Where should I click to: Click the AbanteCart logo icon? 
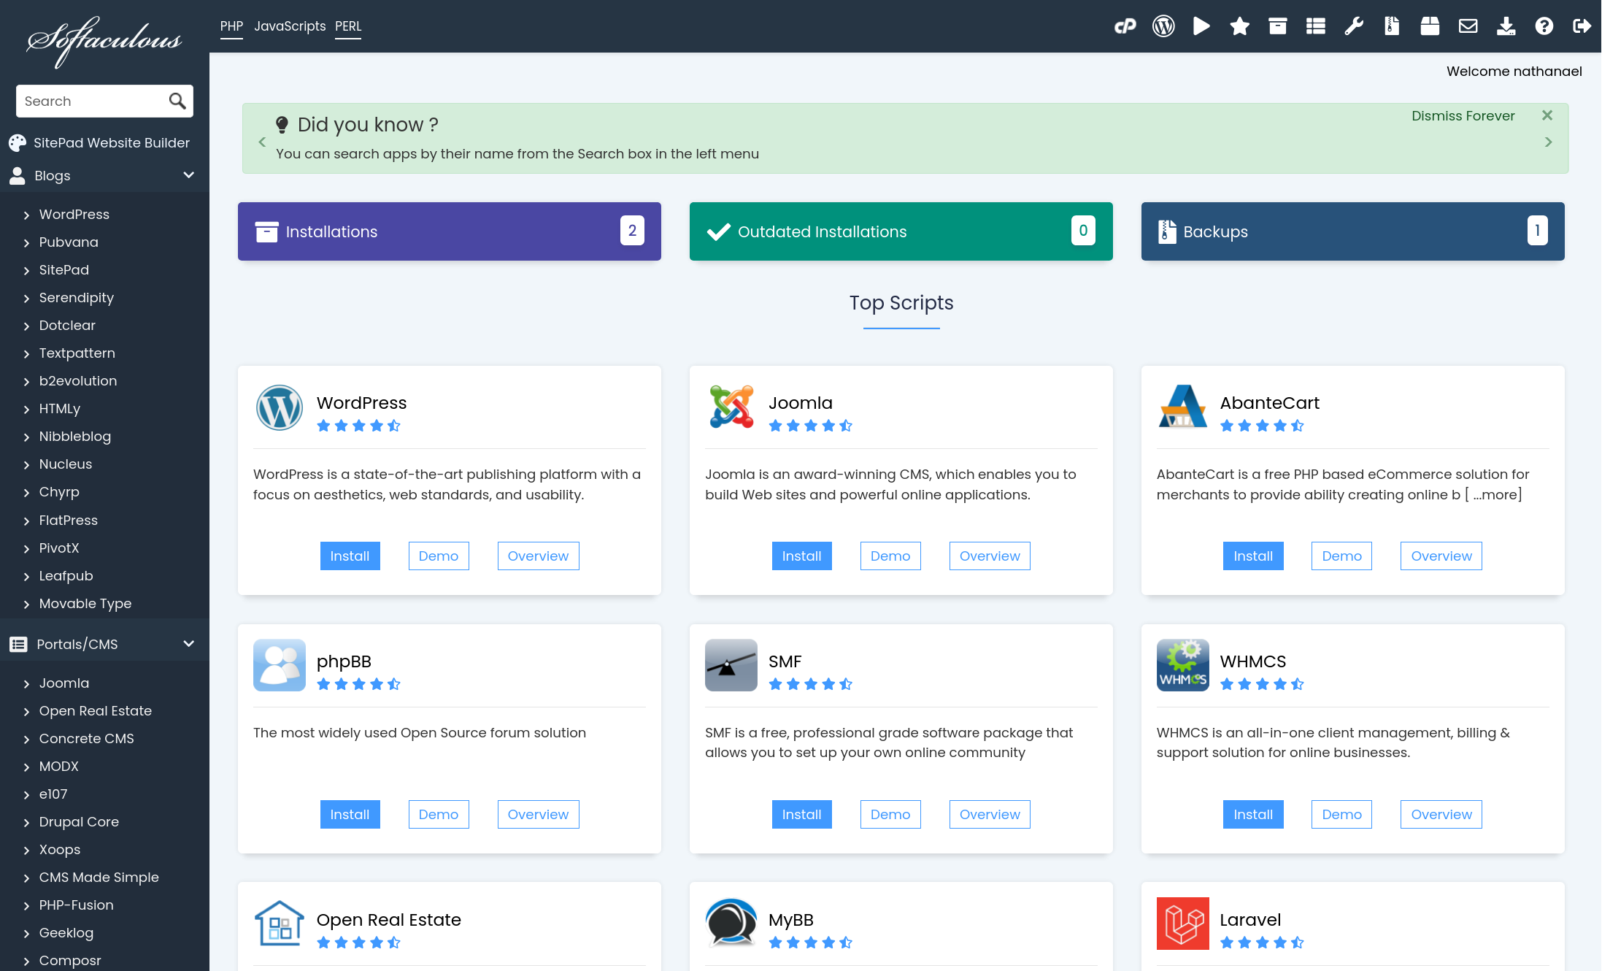1183,407
